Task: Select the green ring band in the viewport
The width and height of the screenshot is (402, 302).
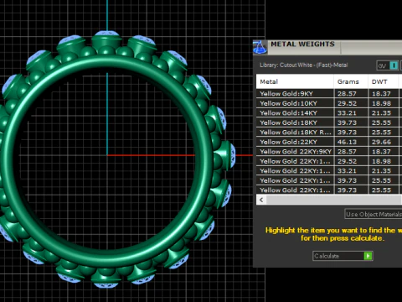Action: coord(107,61)
